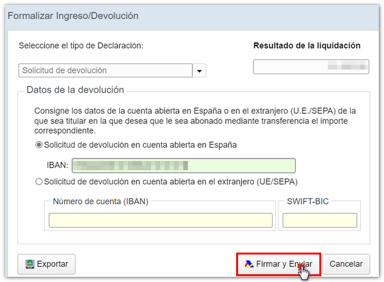This screenshot has width=384, height=282.
Task: Select the refund to foreign UE/SEPA account radio
Action: pyautogui.click(x=39, y=182)
